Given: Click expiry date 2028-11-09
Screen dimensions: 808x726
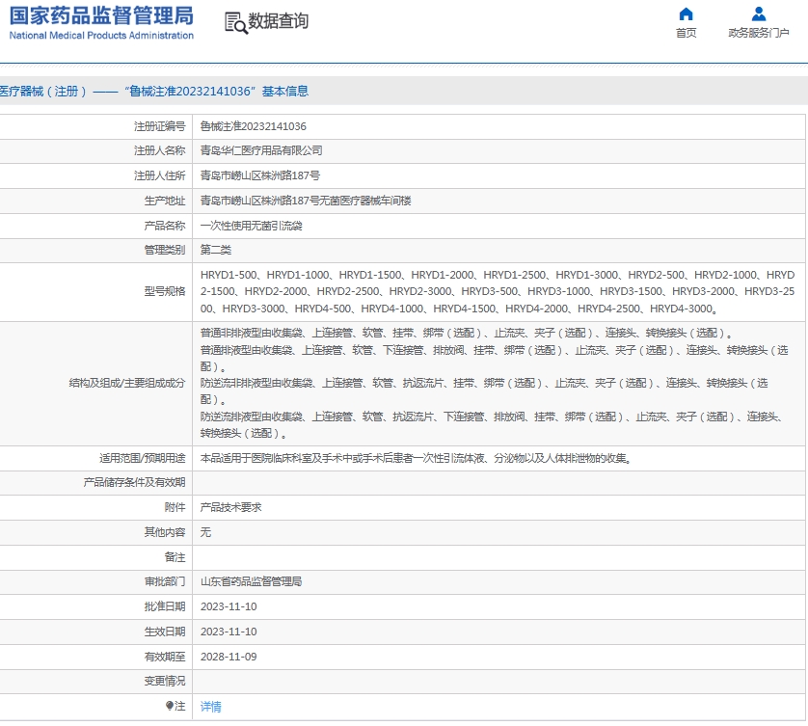Looking at the screenshot, I should point(229,657).
